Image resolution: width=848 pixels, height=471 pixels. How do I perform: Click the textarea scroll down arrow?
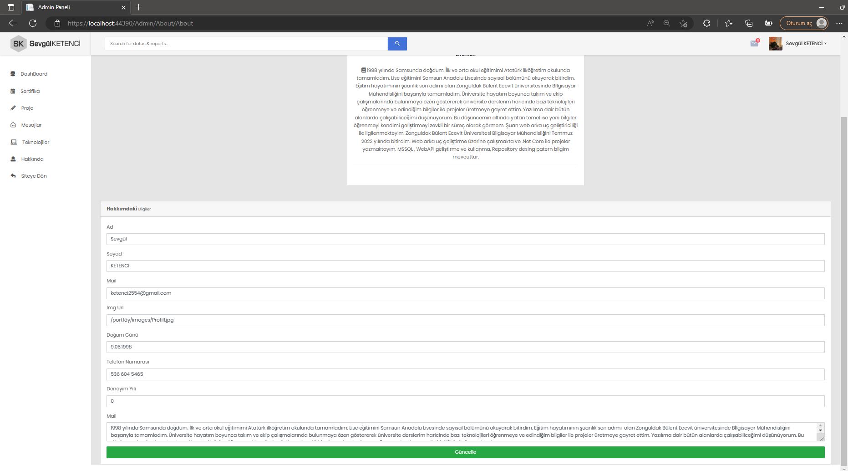coord(820,430)
